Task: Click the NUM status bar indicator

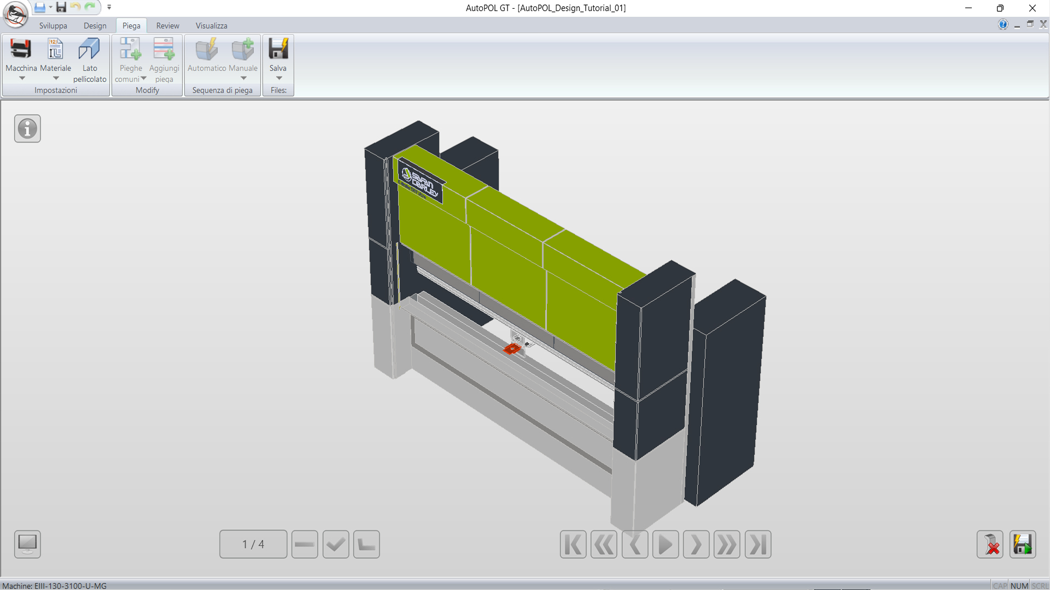Action: 1019,586
